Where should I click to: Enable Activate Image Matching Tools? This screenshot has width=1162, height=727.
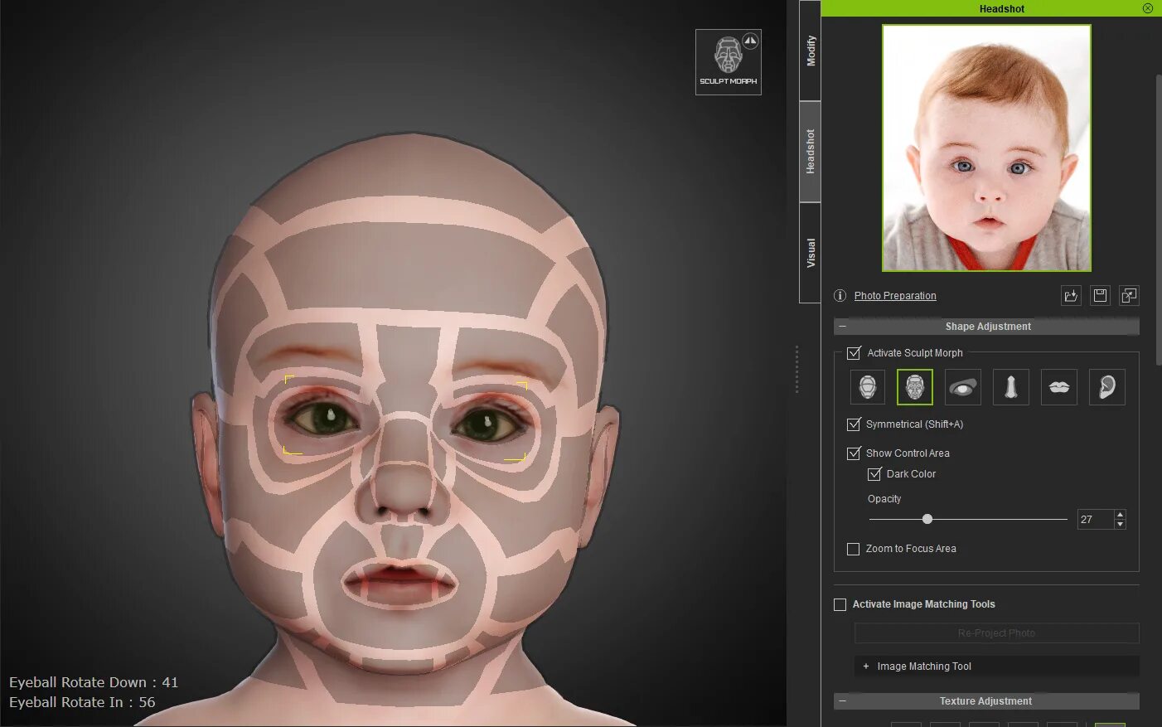click(840, 603)
